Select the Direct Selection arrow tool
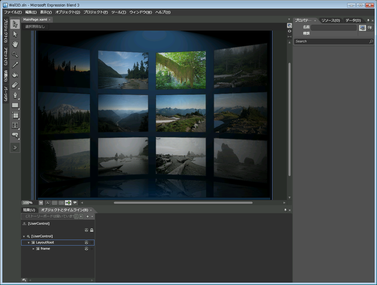This screenshot has width=377, height=285. pyautogui.click(x=15, y=34)
